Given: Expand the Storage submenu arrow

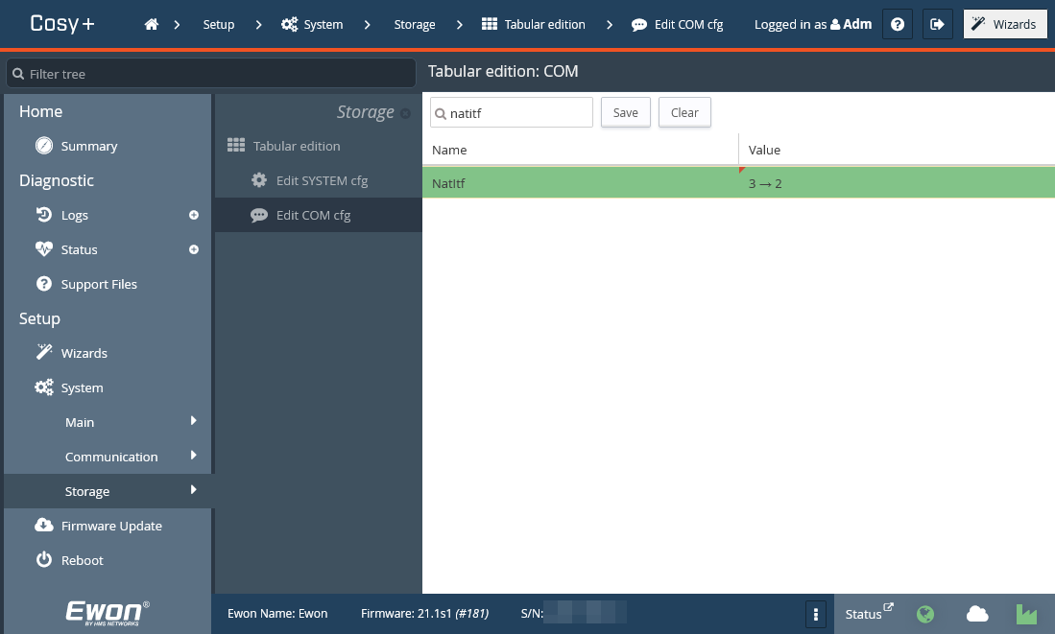Looking at the screenshot, I should click(x=194, y=489).
